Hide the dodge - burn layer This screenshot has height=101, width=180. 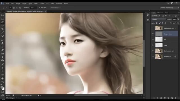pyautogui.click(x=153, y=34)
